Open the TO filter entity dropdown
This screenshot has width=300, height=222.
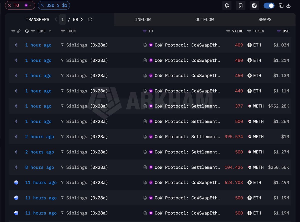click(x=28, y=5)
